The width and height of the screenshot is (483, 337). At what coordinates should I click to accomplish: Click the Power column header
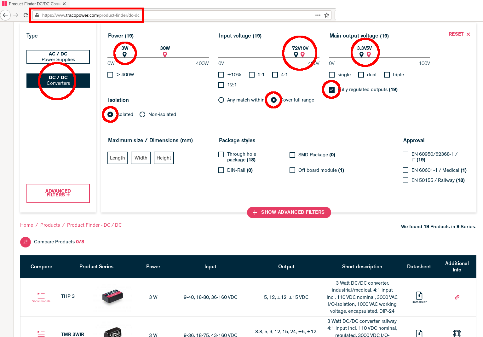[x=153, y=267]
